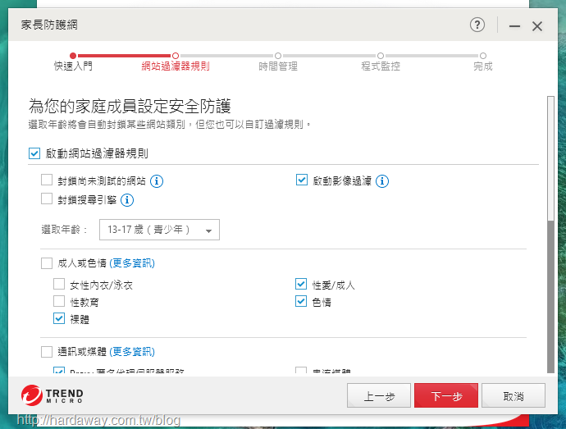Viewport: 566px width, 429px height.
Task: Enable 封鎖尚未測試的網站 checkbox
Action: [x=47, y=180]
